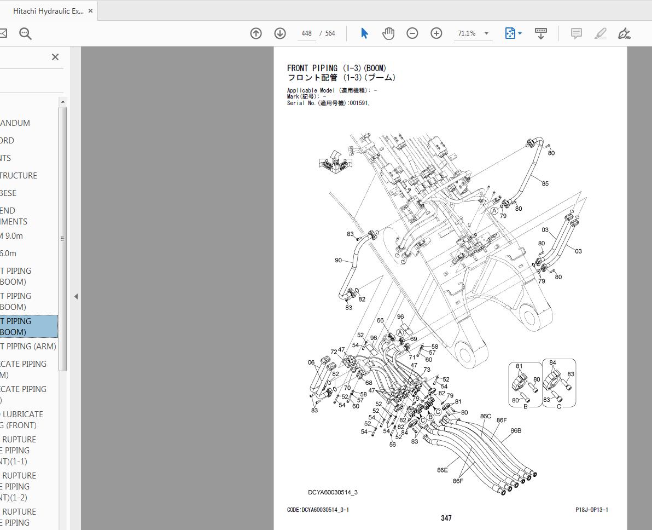This screenshot has width=652, height=530.
Task: Open the LUBRICATE G (FRONT) bookmark
Action: click(x=22, y=419)
